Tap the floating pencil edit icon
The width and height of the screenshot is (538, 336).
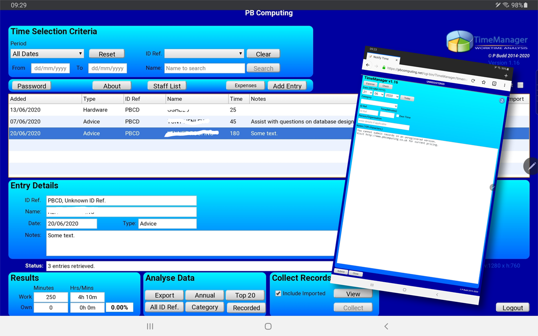point(531,166)
